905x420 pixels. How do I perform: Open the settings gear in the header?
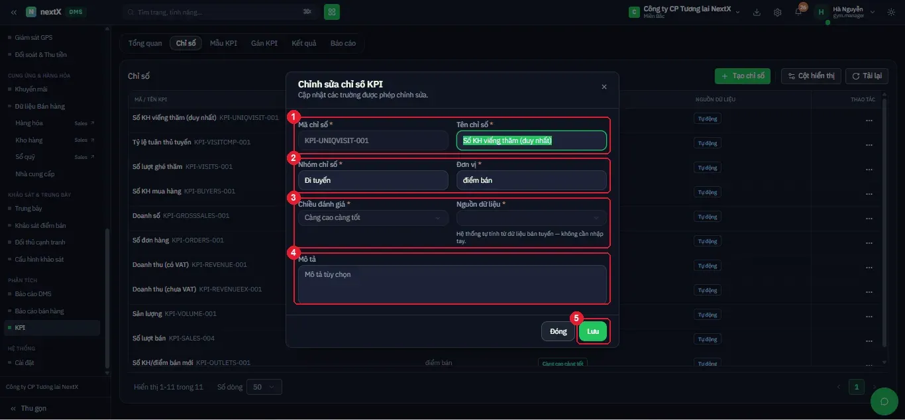tap(778, 12)
